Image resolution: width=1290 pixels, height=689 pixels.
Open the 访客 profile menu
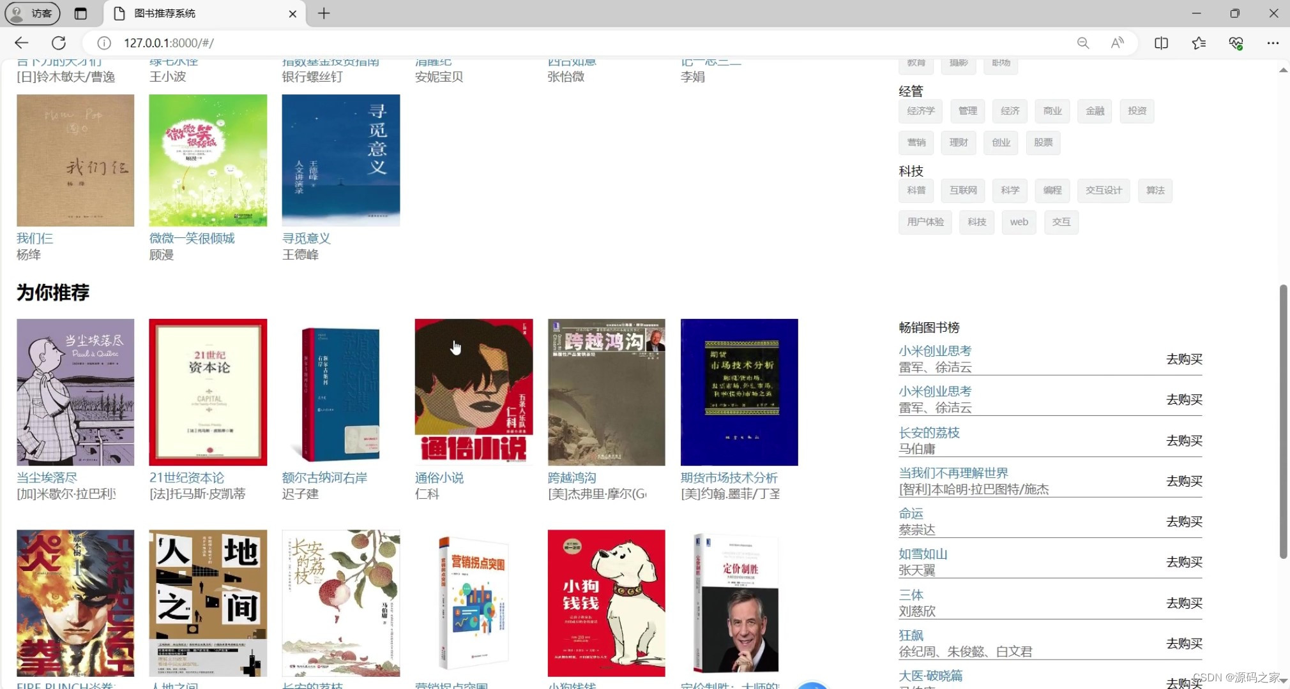tap(32, 13)
